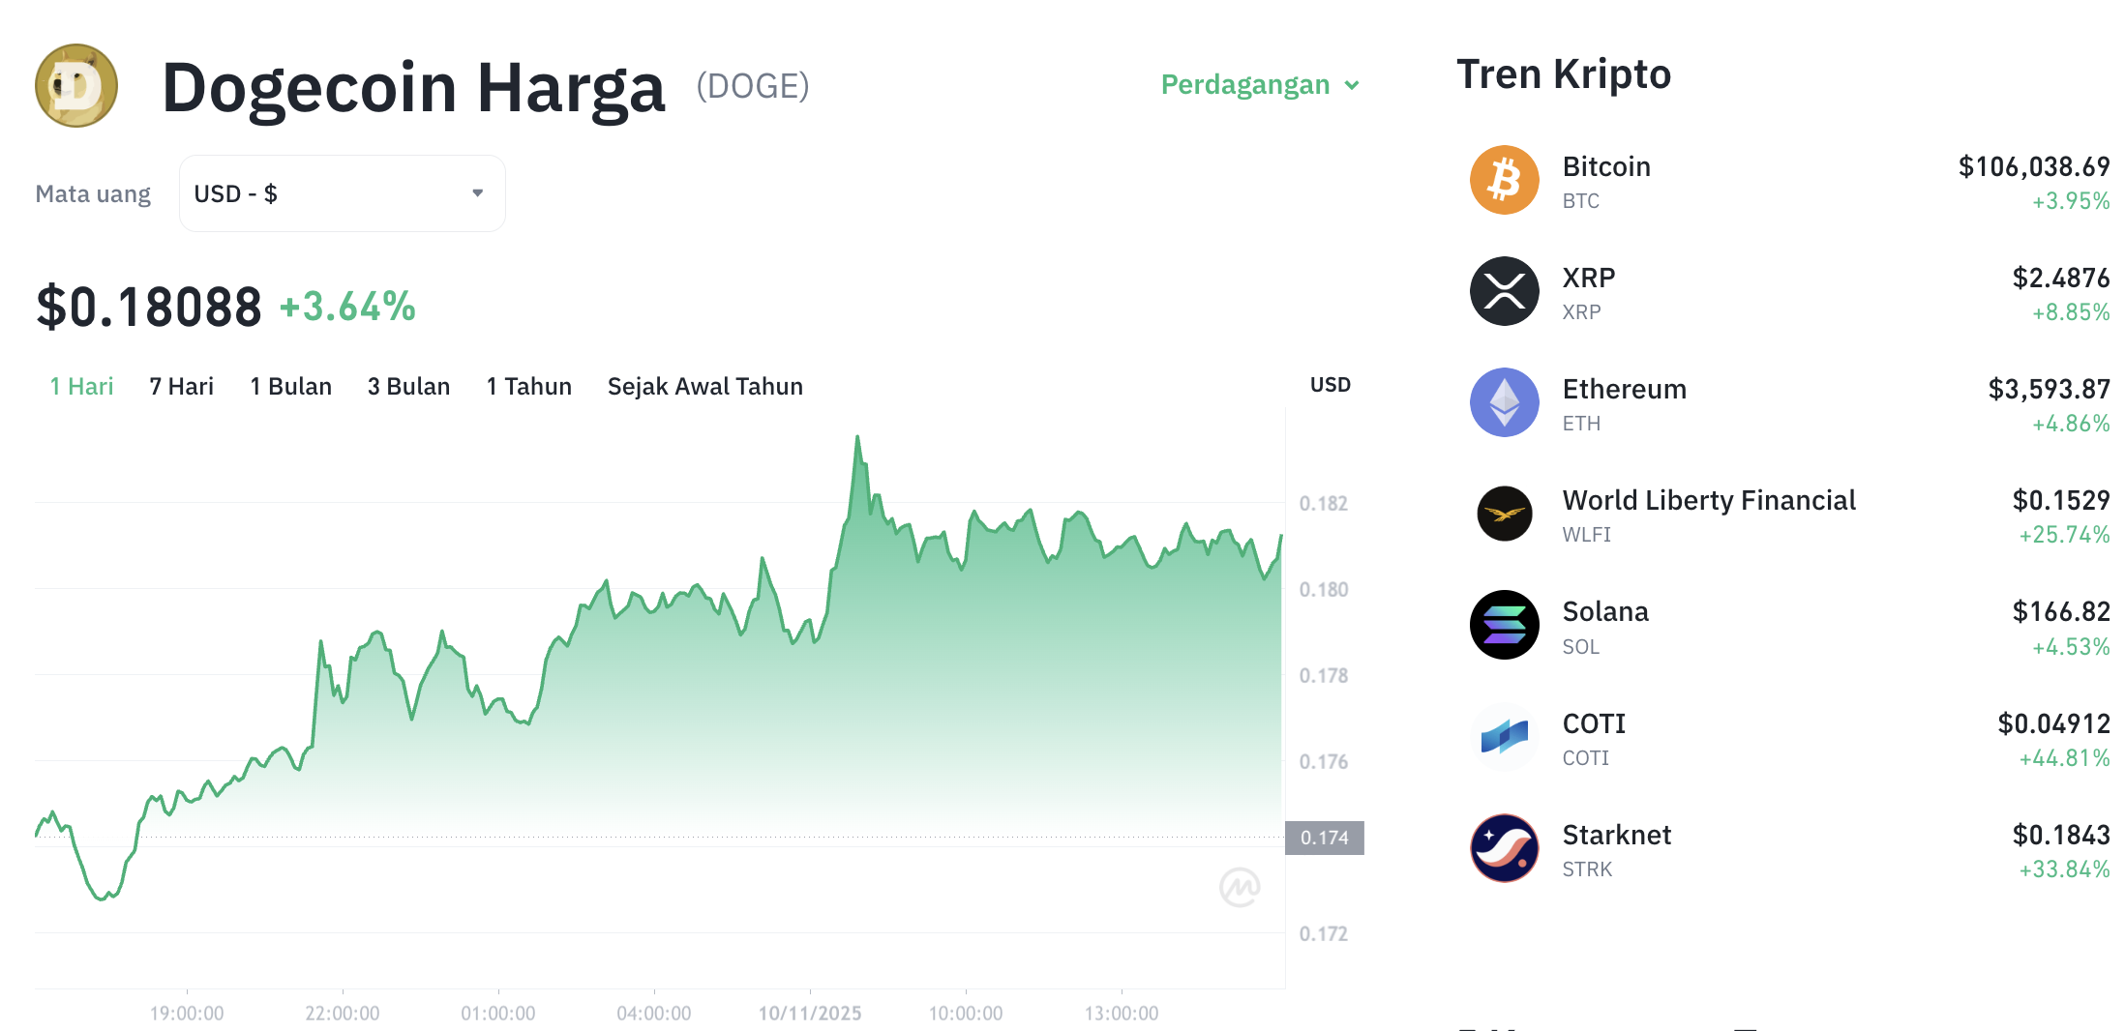Click the Dogecoin logo next to the title

[75, 86]
